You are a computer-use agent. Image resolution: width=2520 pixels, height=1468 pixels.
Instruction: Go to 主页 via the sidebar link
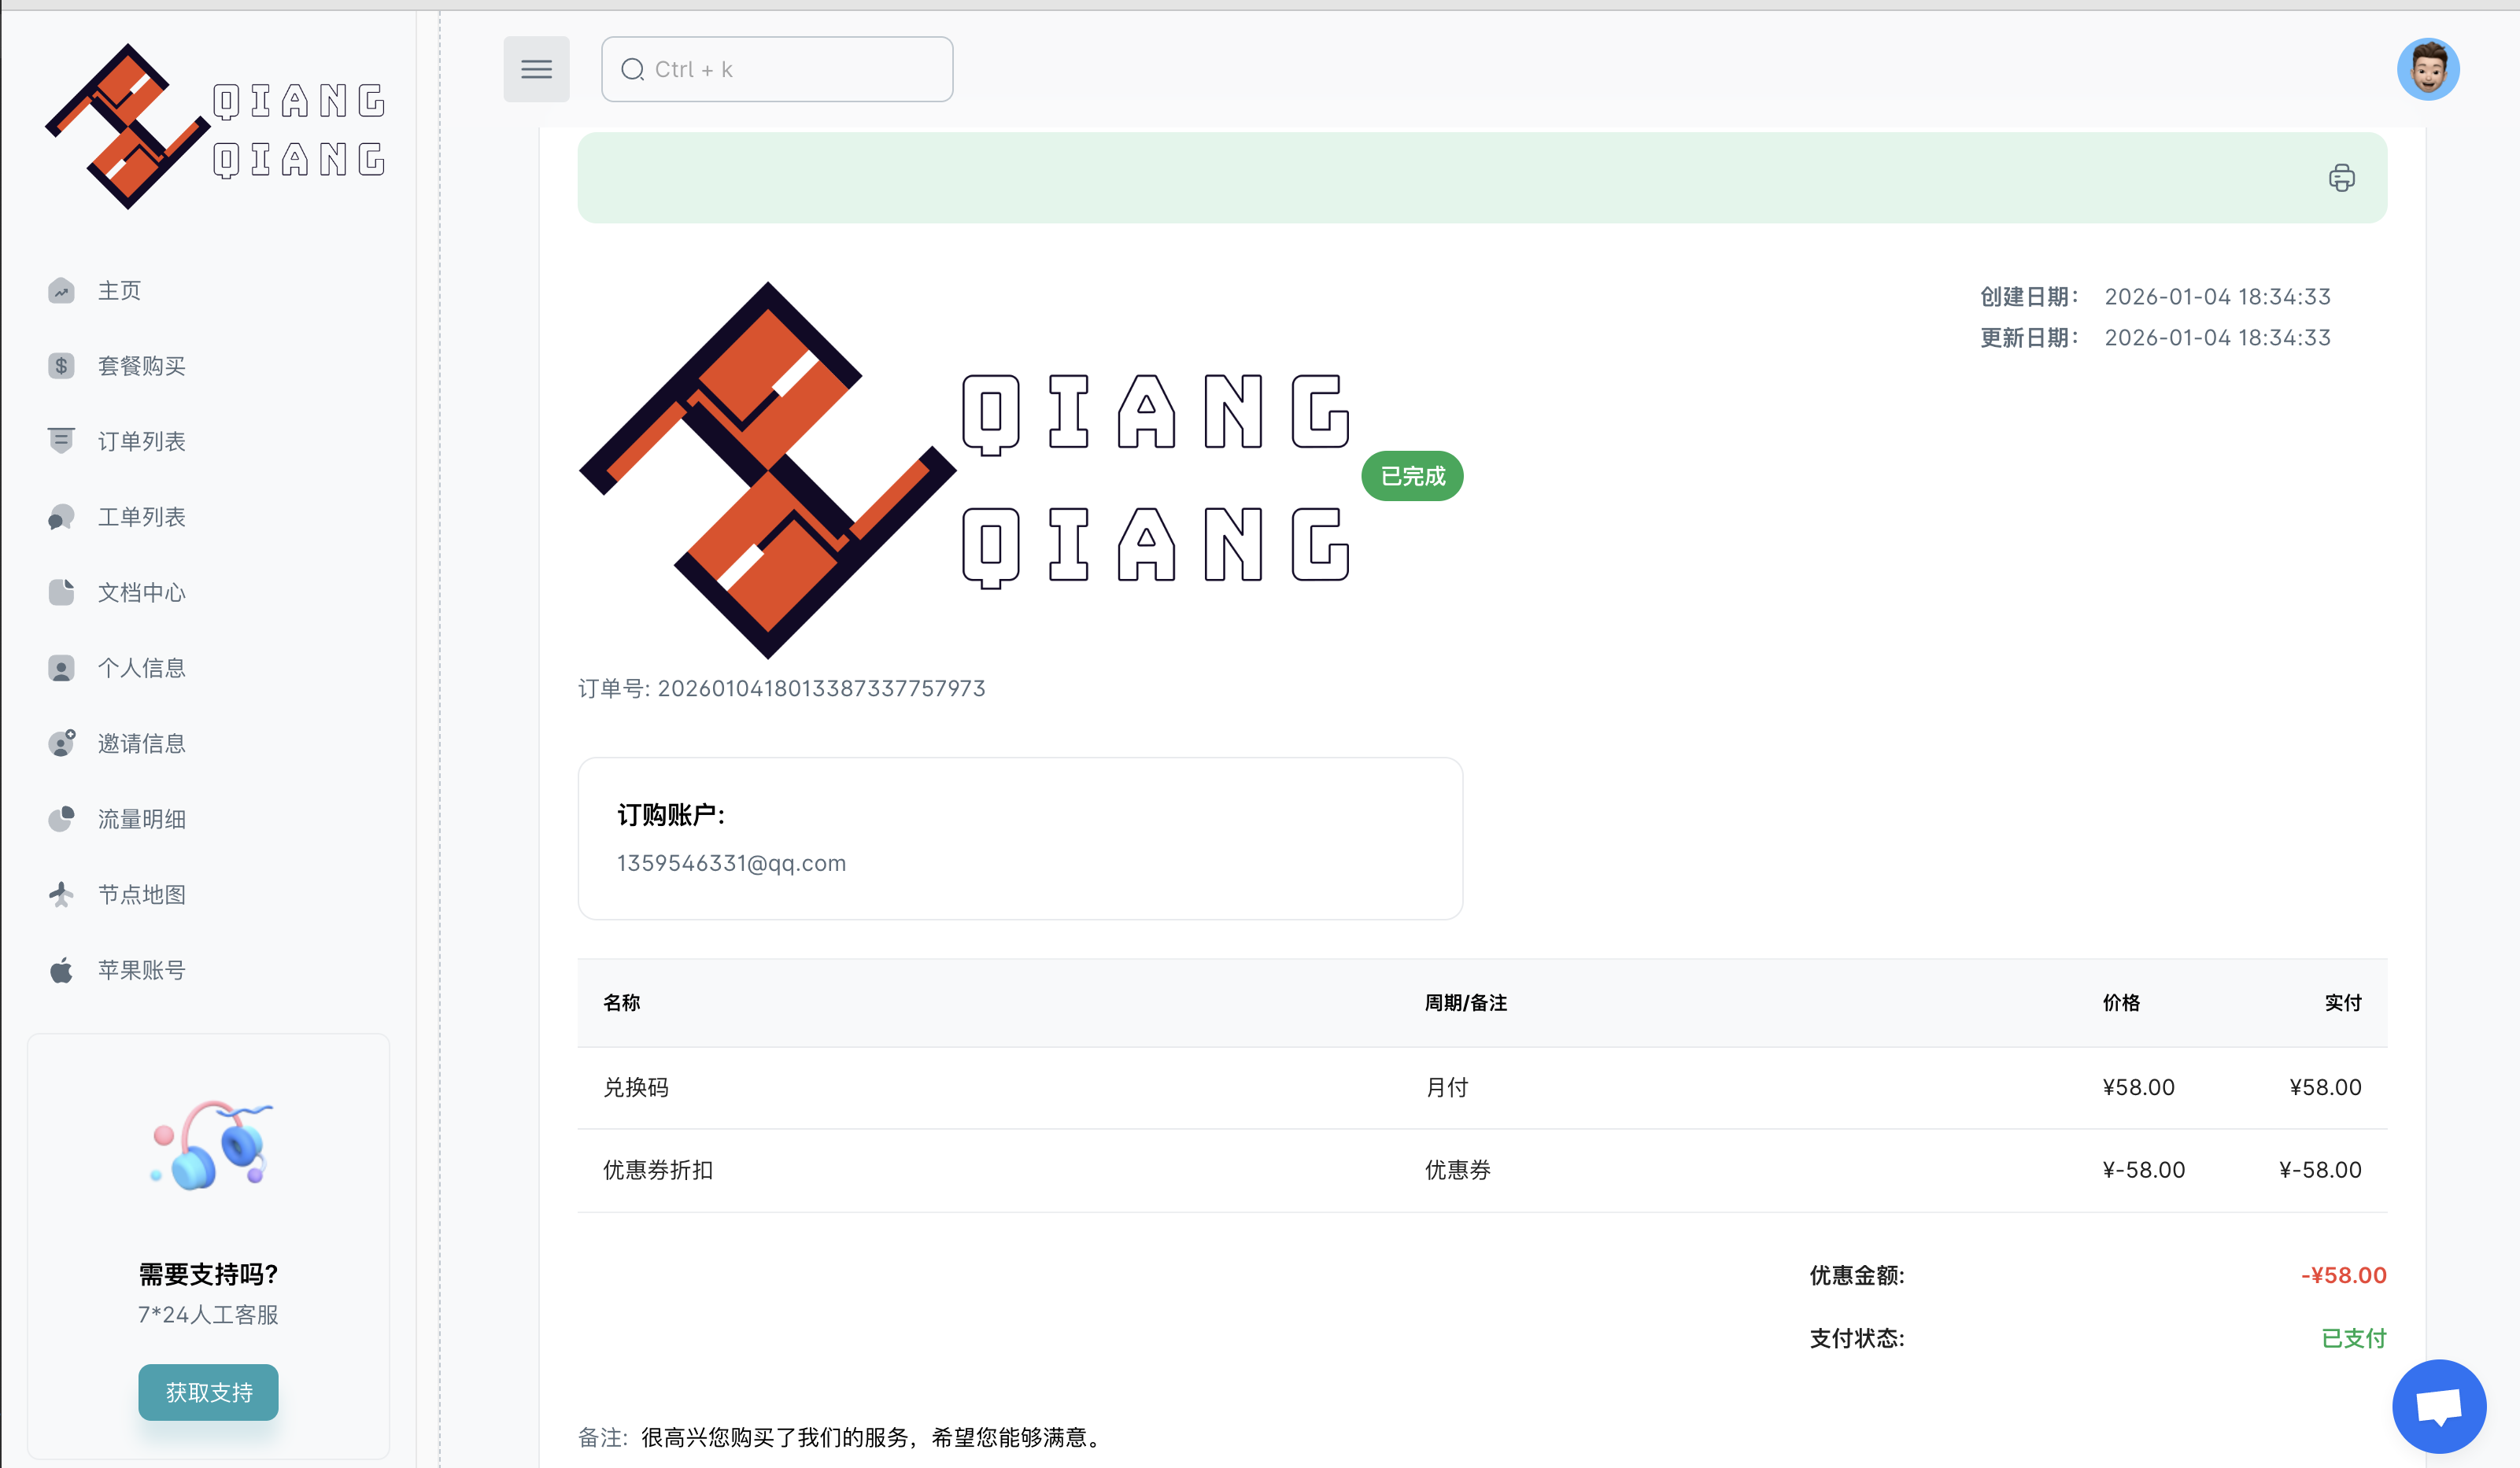pos(119,290)
